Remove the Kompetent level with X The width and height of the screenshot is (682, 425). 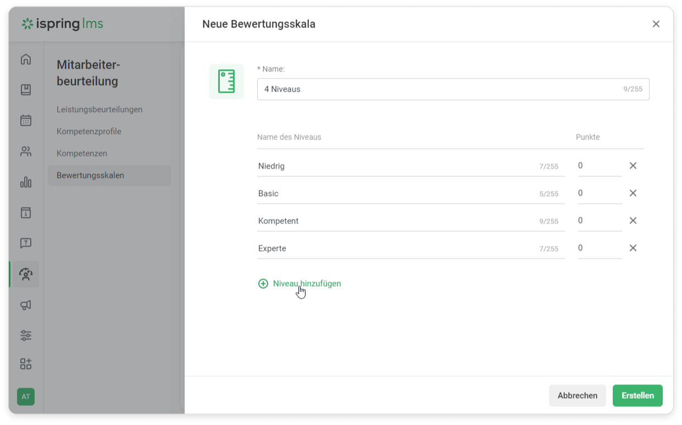pos(633,221)
